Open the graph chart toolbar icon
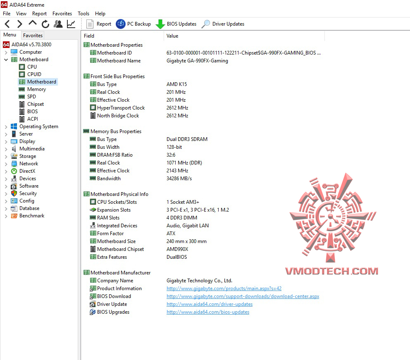This screenshot has width=410, height=360. (x=71, y=24)
